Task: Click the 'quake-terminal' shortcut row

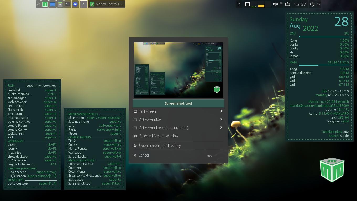Action: point(32,94)
